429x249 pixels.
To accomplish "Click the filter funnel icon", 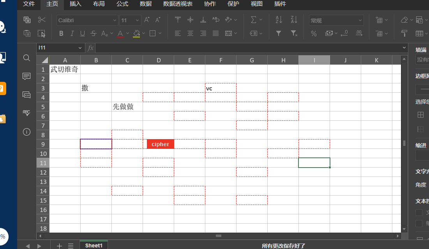I will click(279, 34).
